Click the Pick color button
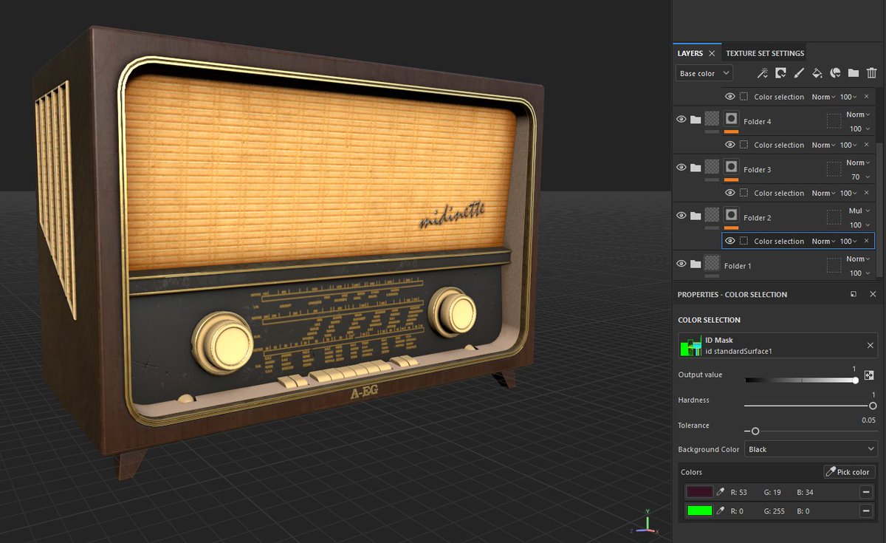Viewport: 886px width, 543px height. [x=849, y=472]
